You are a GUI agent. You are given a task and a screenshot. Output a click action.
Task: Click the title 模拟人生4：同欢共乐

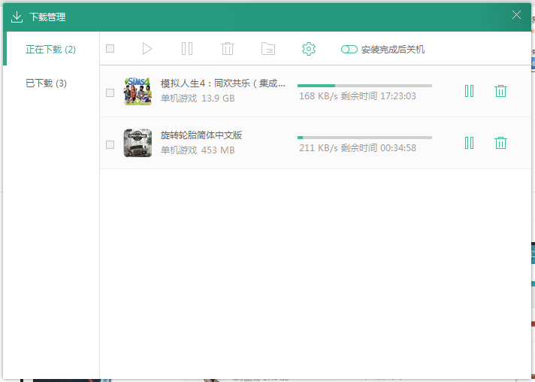223,83
